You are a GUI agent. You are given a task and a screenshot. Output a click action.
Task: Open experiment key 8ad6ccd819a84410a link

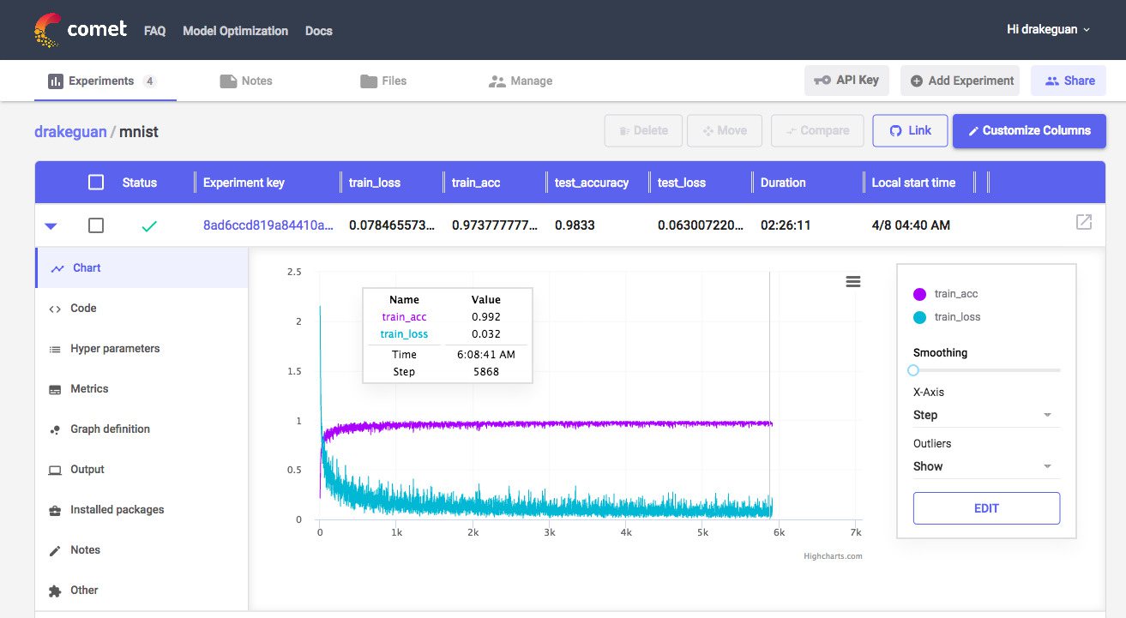click(268, 225)
